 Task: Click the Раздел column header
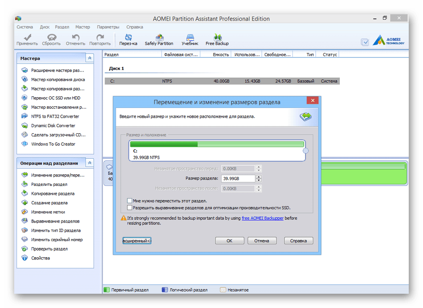132,54
